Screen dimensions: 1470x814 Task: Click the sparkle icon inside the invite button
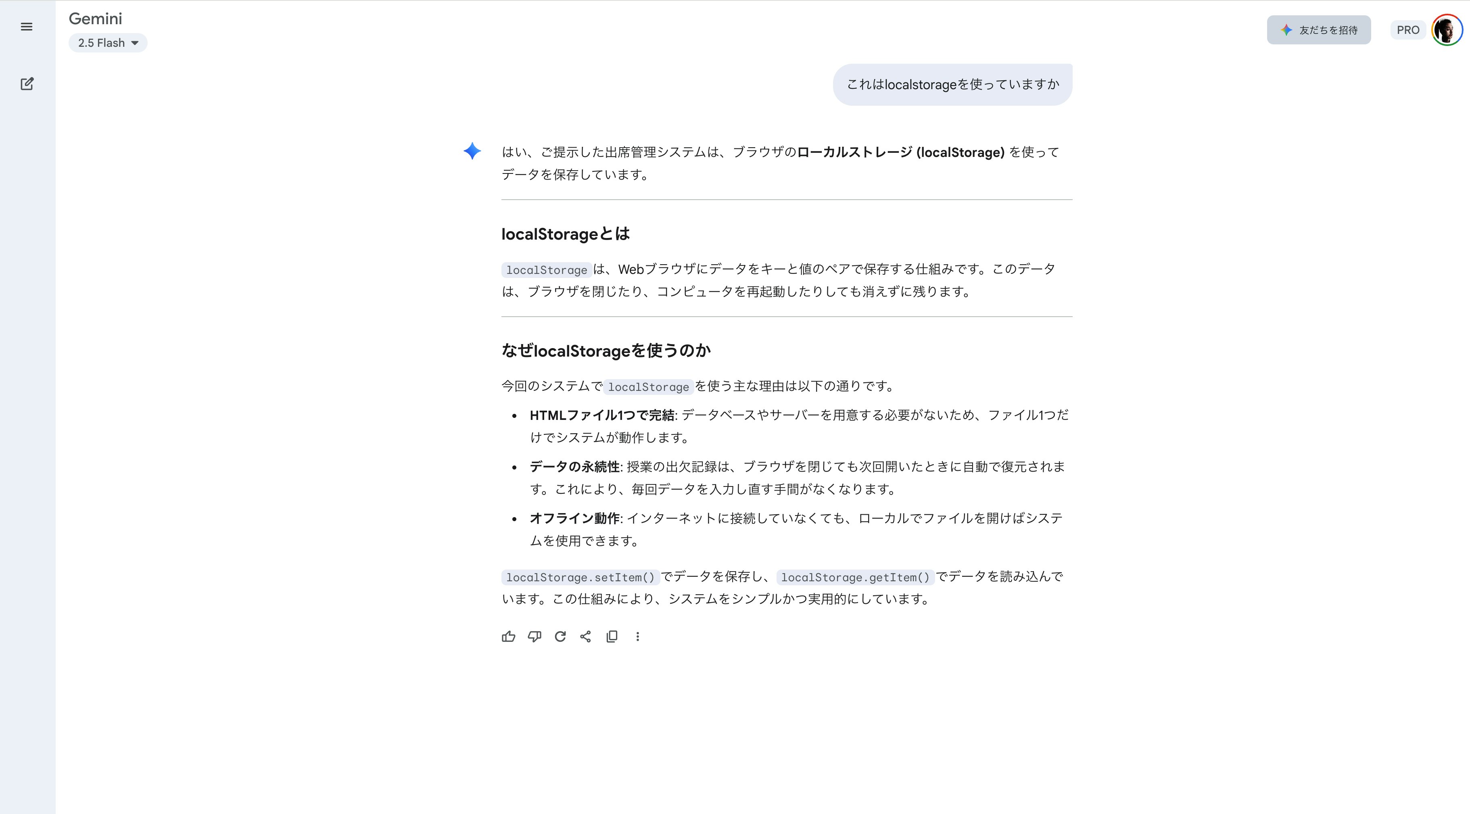point(1287,30)
